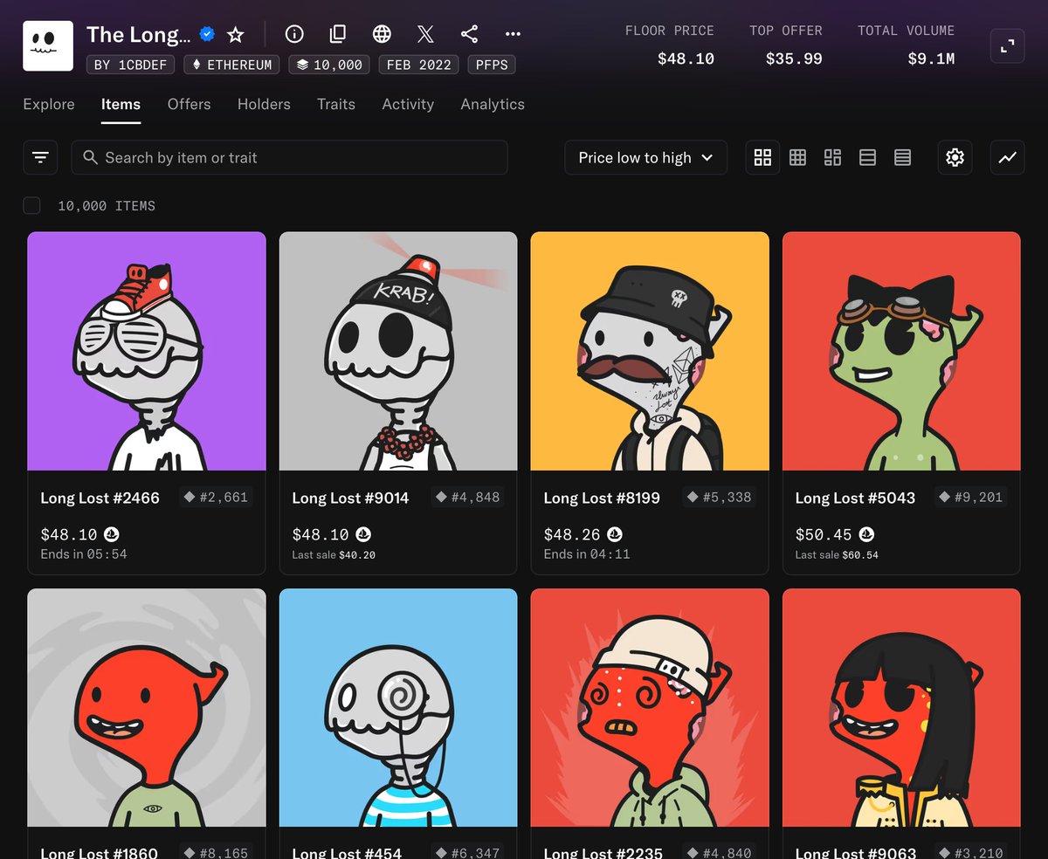
Task: Open Long Lost #1860 thumbnail
Action: tap(147, 707)
